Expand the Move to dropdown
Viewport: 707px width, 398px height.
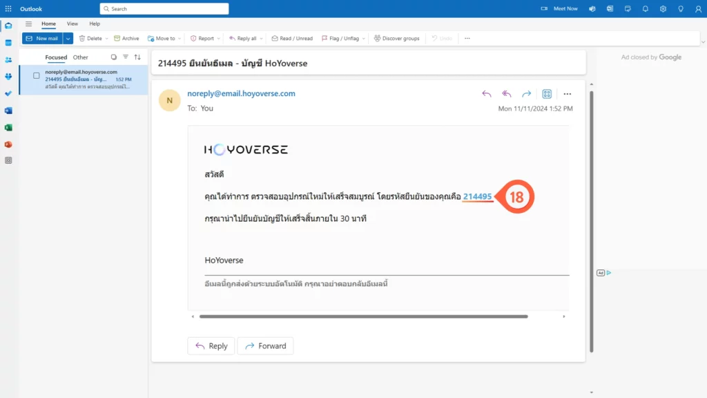pyautogui.click(x=180, y=39)
